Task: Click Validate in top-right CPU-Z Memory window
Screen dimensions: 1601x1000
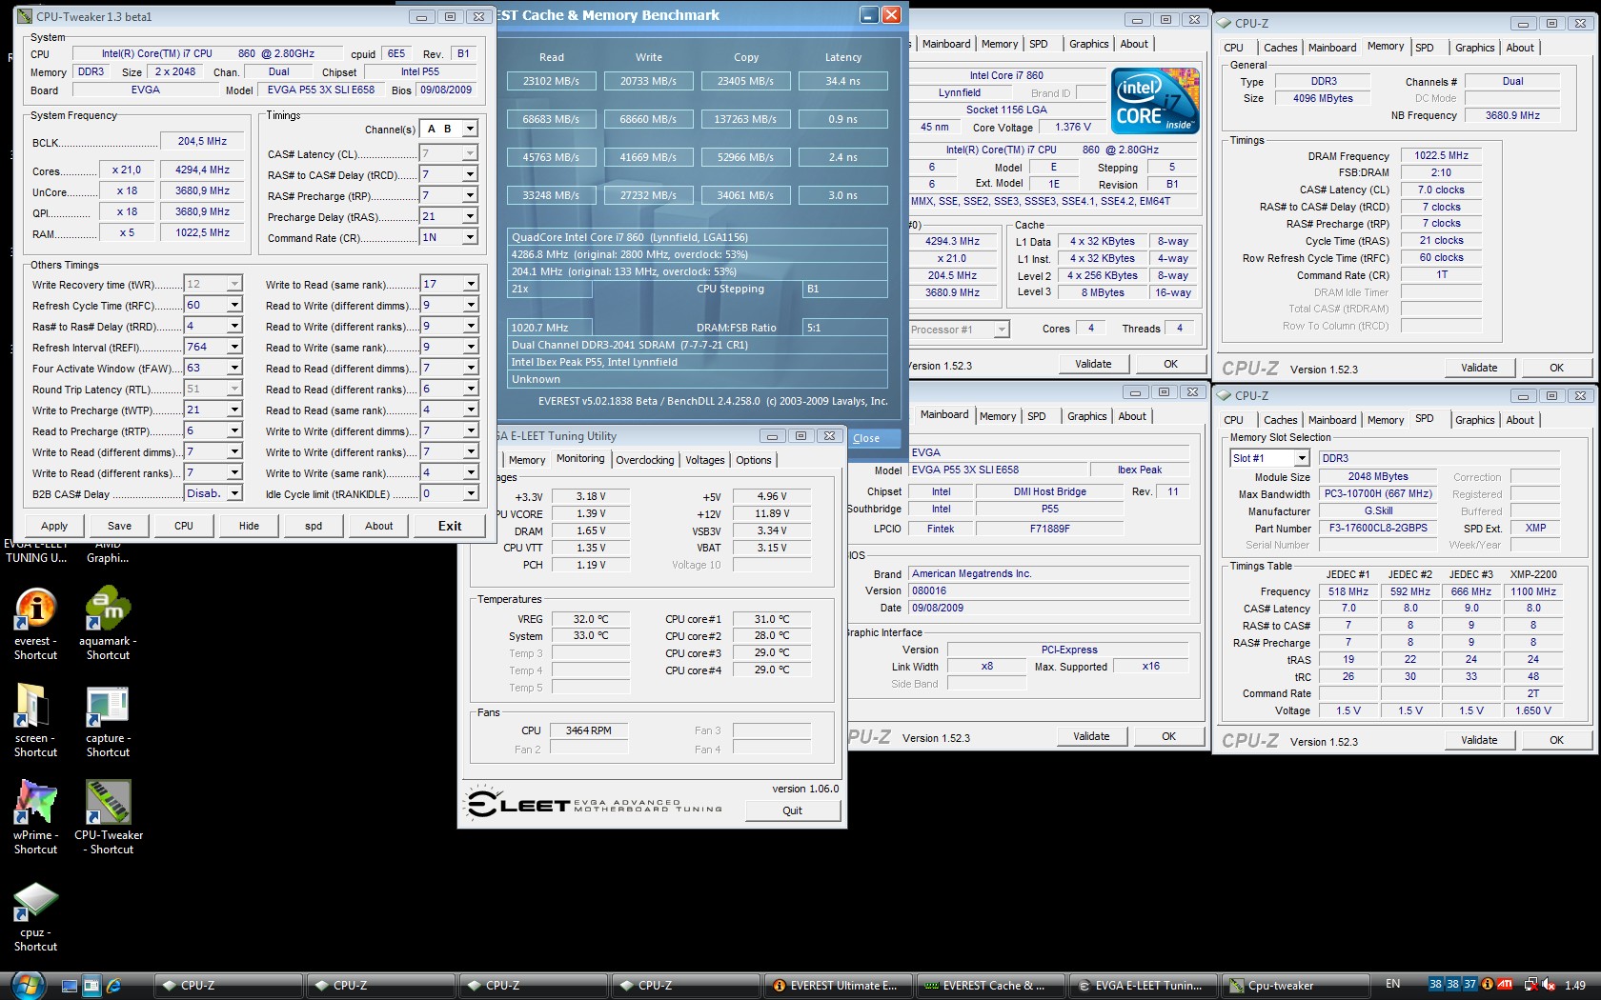Action: tap(1479, 368)
